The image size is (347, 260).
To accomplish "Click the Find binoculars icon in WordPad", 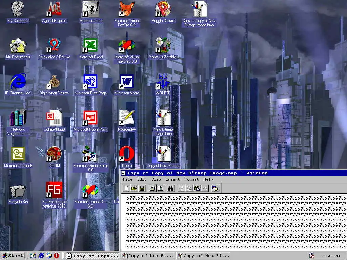I will click(x=171, y=188).
